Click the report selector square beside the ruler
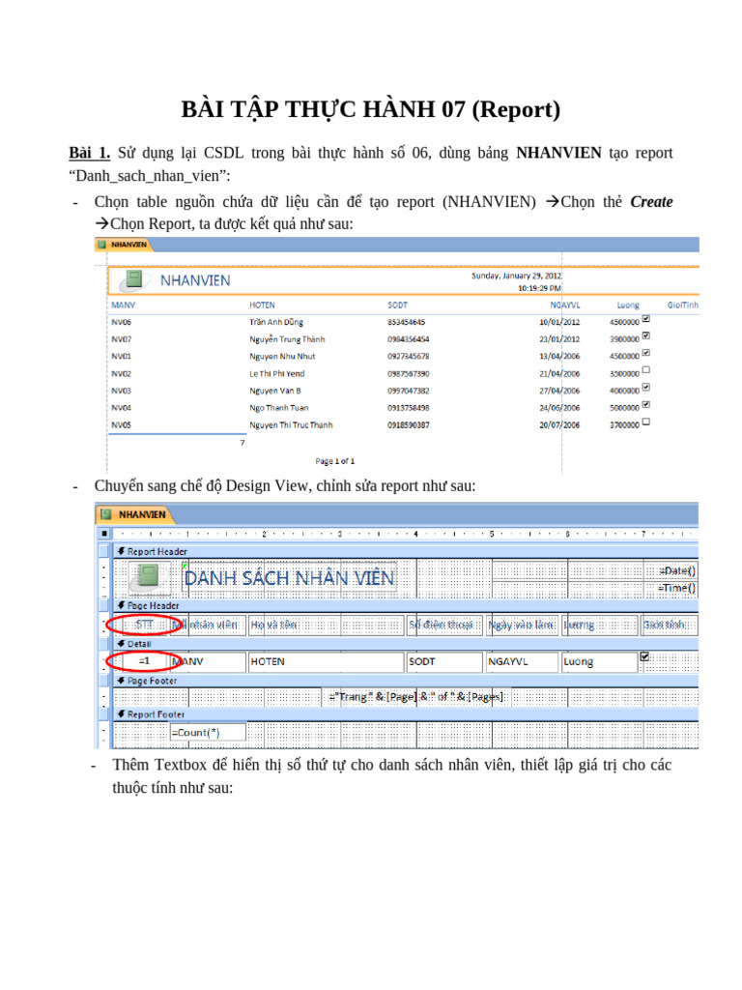Viewport: 742px width, 990px height. coord(104,534)
